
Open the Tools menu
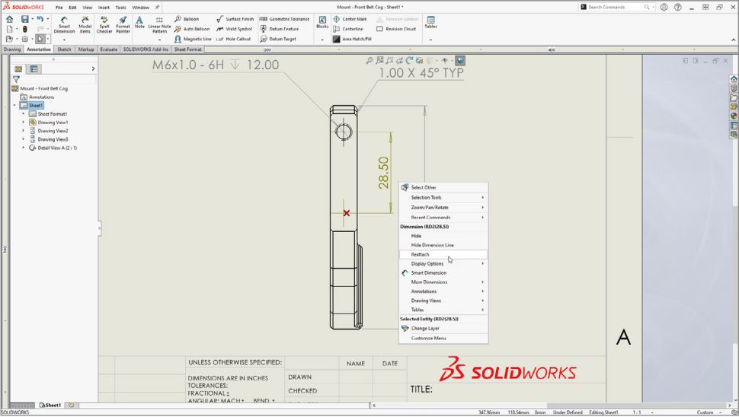120,8
